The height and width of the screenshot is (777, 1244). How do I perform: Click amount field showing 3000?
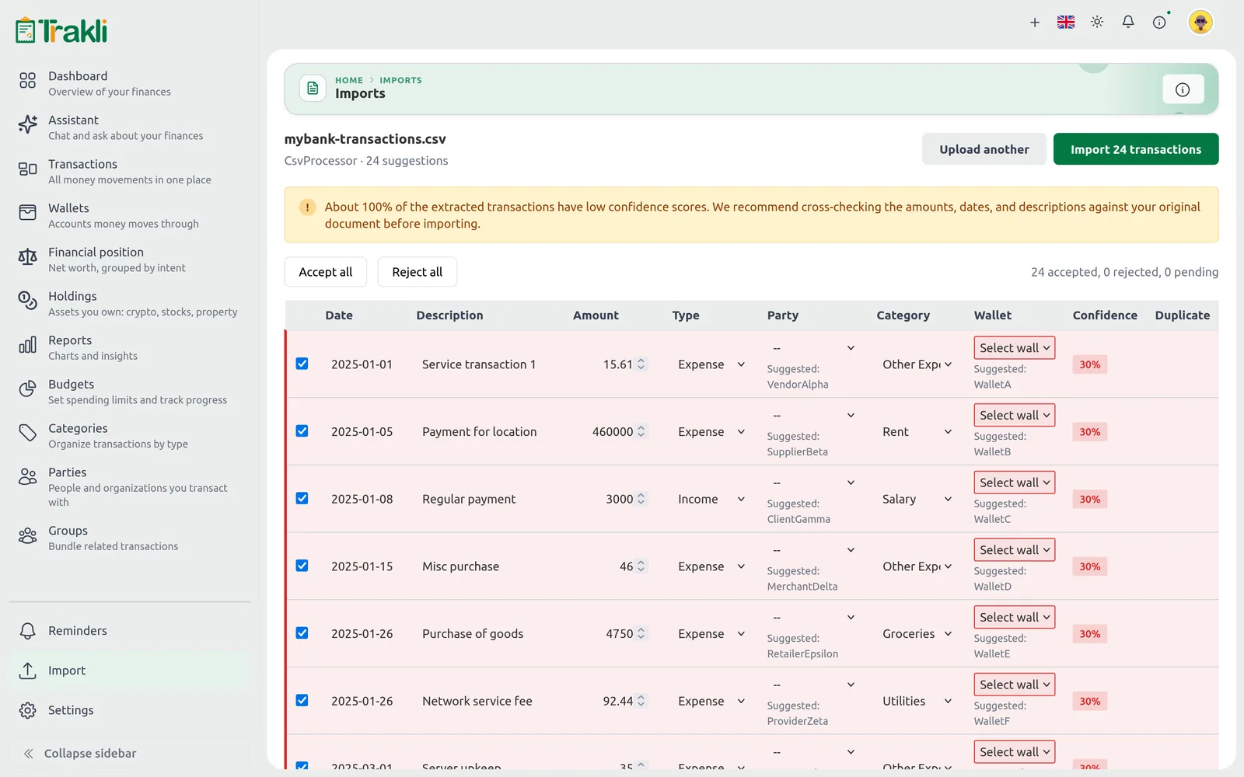(610, 499)
